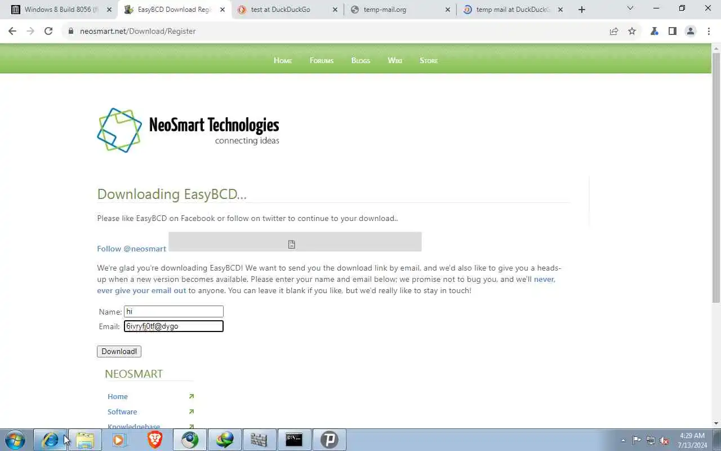Launch Brave browser from taskbar
The height and width of the screenshot is (451, 721).
coord(155,440)
